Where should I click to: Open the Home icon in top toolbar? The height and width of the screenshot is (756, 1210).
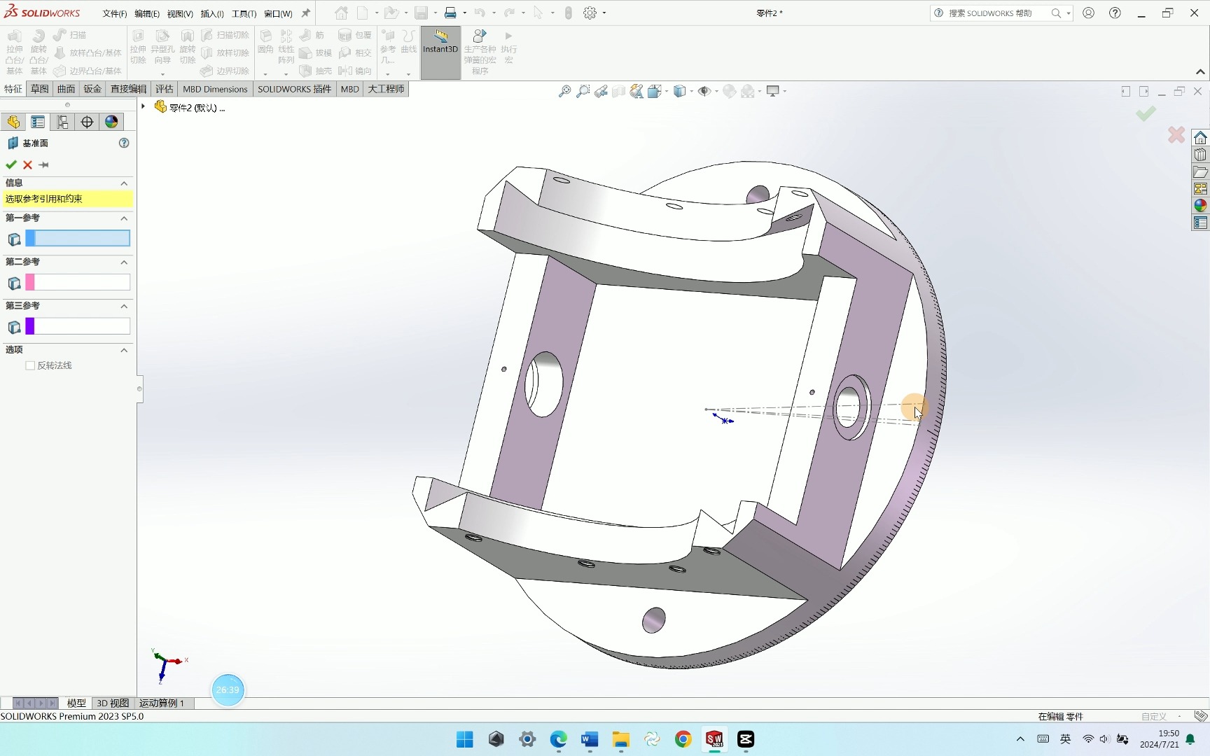click(x=341, y=13)
